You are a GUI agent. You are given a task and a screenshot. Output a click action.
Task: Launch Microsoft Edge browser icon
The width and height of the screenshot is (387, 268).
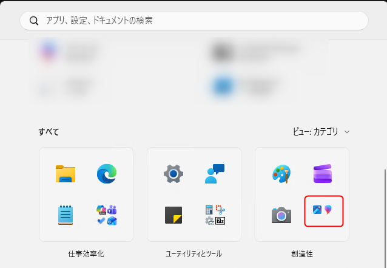tap(107, 174)
